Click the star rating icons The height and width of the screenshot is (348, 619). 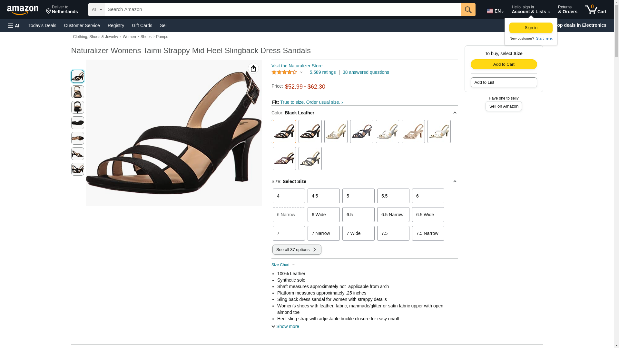284,72
